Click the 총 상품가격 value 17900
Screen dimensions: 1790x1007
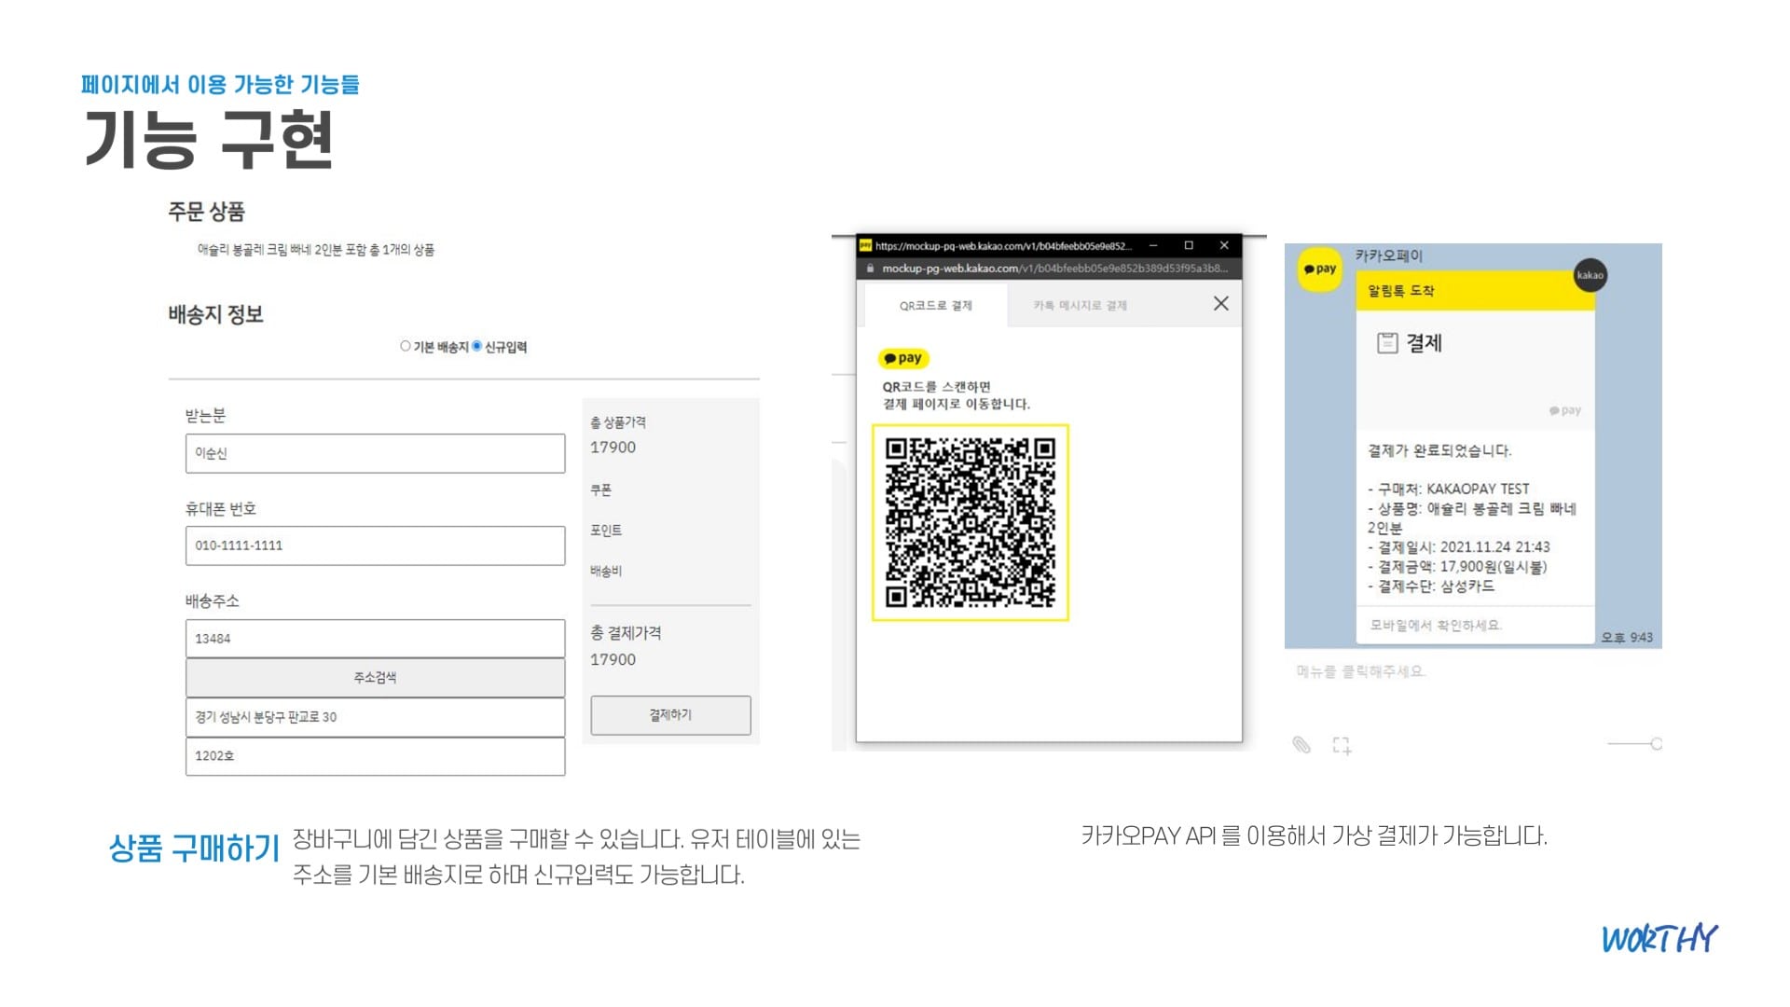[613, 448]
